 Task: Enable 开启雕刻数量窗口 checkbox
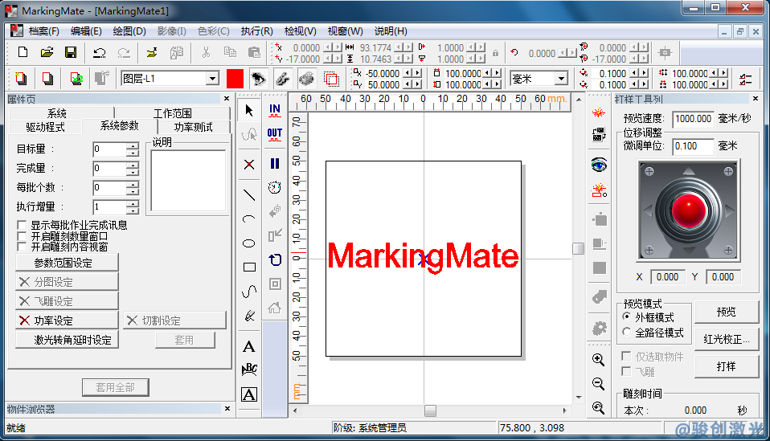pos(23,237)
